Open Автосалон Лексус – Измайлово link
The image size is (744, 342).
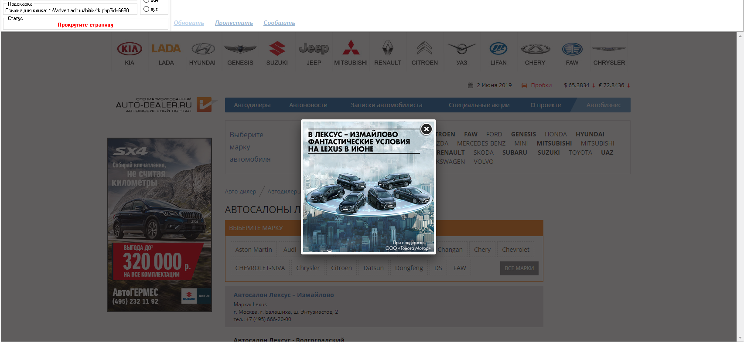(283, 295)
